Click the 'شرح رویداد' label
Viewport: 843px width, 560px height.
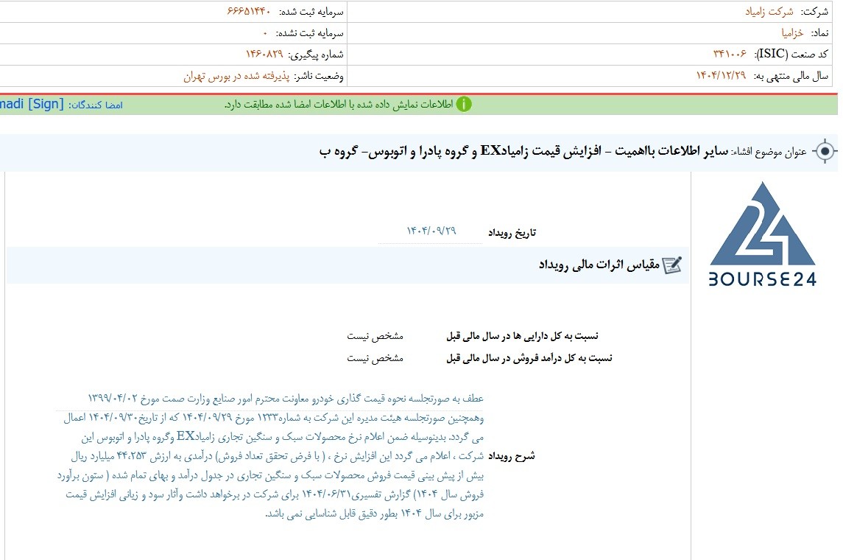pos(511,456)
